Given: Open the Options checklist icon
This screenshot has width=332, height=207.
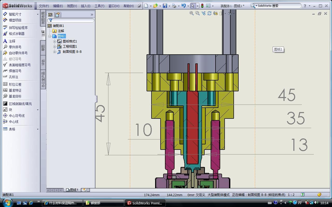Looking at the screenshot, I should pyautogui.click(x=208, y=6).
